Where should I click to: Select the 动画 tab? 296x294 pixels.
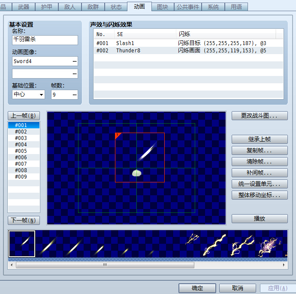[139, 6]
